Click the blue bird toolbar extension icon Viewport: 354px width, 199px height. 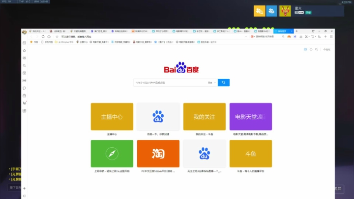point(295,36)
